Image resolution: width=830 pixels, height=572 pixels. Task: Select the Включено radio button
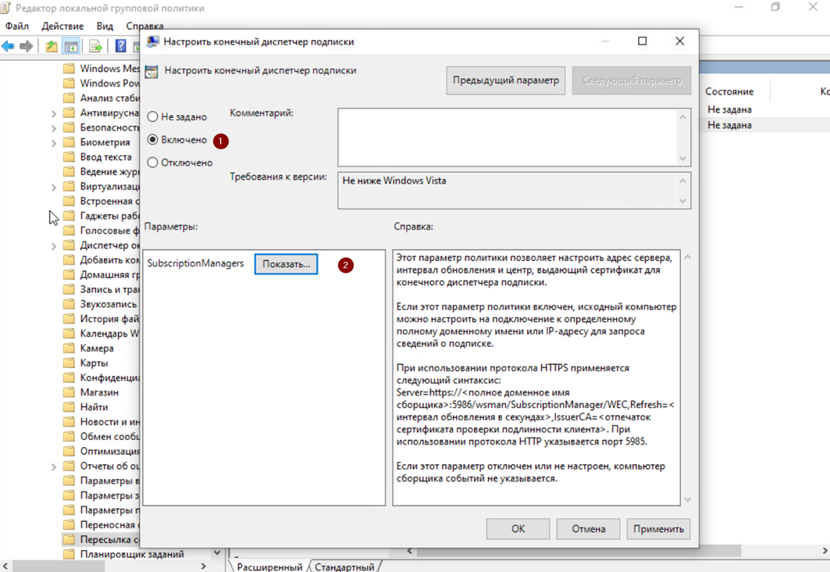(153, 140)
